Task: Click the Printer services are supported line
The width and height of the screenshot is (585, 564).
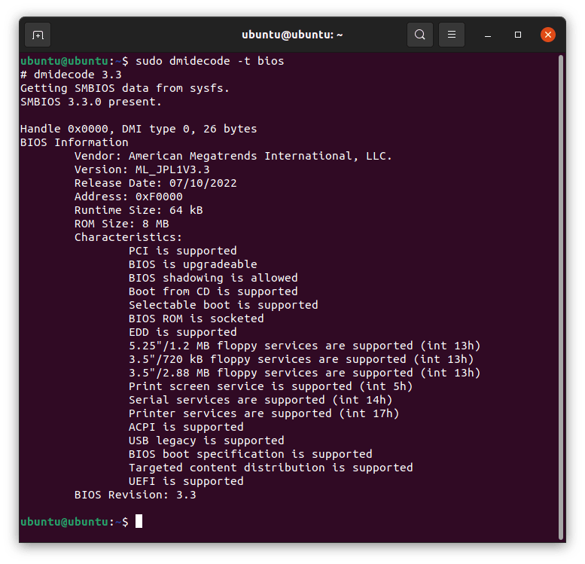Action: coord(264,413)
